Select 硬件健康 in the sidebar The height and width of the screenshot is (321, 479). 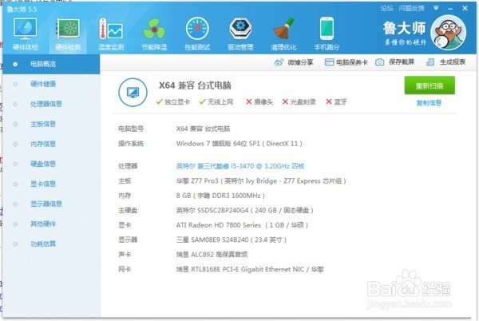51,84
